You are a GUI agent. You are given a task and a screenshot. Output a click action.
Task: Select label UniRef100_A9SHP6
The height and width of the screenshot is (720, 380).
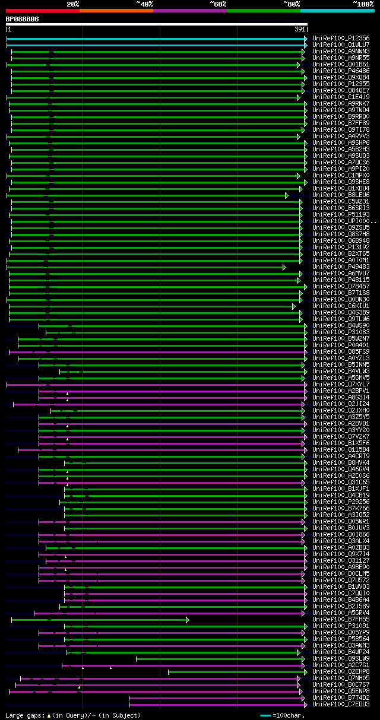click(341, 142)
